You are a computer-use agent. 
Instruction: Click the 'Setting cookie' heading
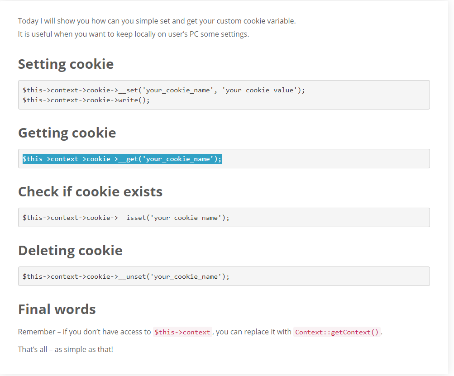click(x=66, y=64)
